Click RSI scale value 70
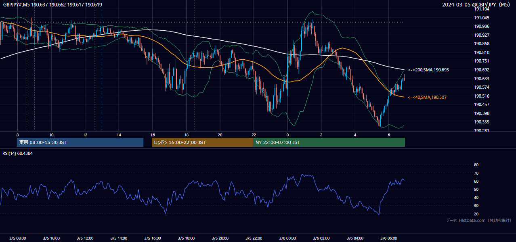516x242 pixels. [x=476, y=173]
